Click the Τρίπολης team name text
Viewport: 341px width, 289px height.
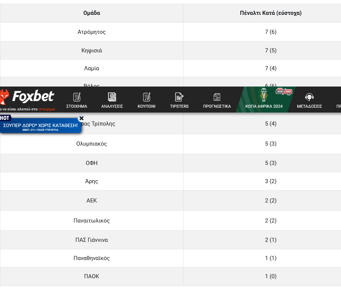click(103, 124)
